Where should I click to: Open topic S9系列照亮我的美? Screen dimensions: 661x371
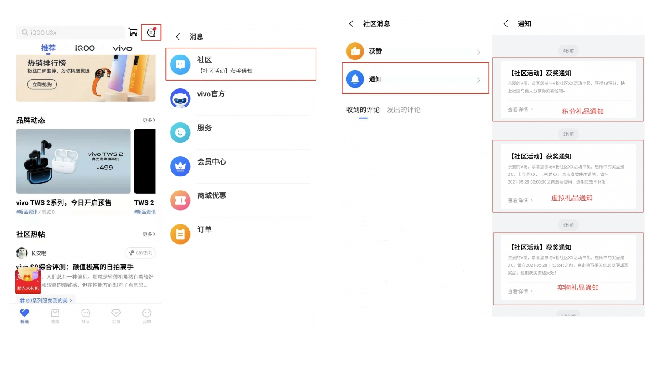[x=46, y=301]
